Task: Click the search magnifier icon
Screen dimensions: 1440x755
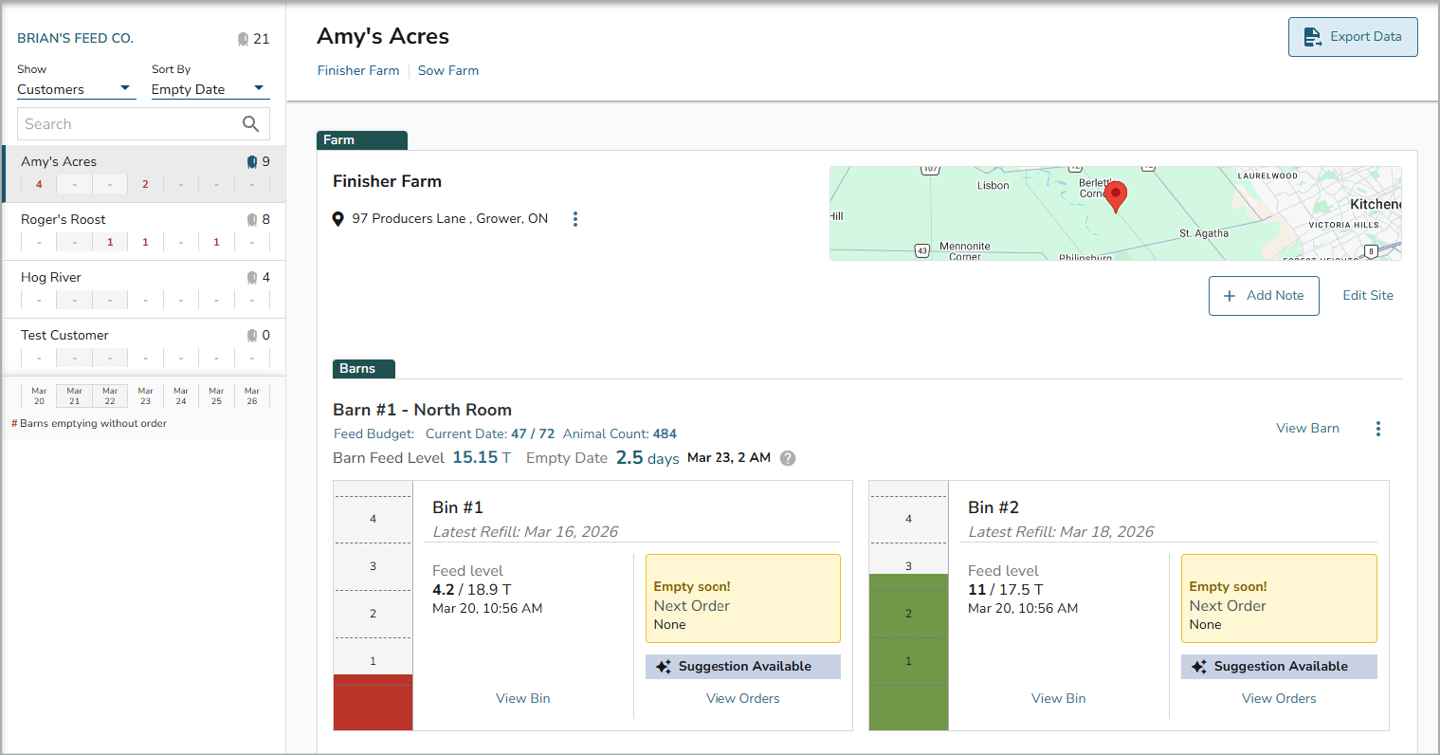Action: 250,124
